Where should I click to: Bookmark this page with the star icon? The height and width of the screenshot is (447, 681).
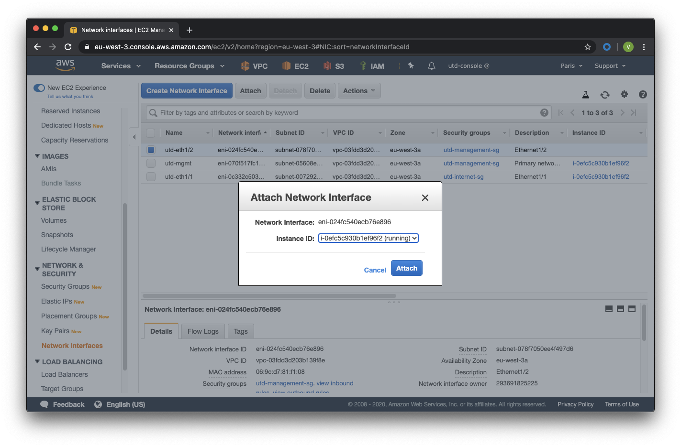(x=587, y=47)
